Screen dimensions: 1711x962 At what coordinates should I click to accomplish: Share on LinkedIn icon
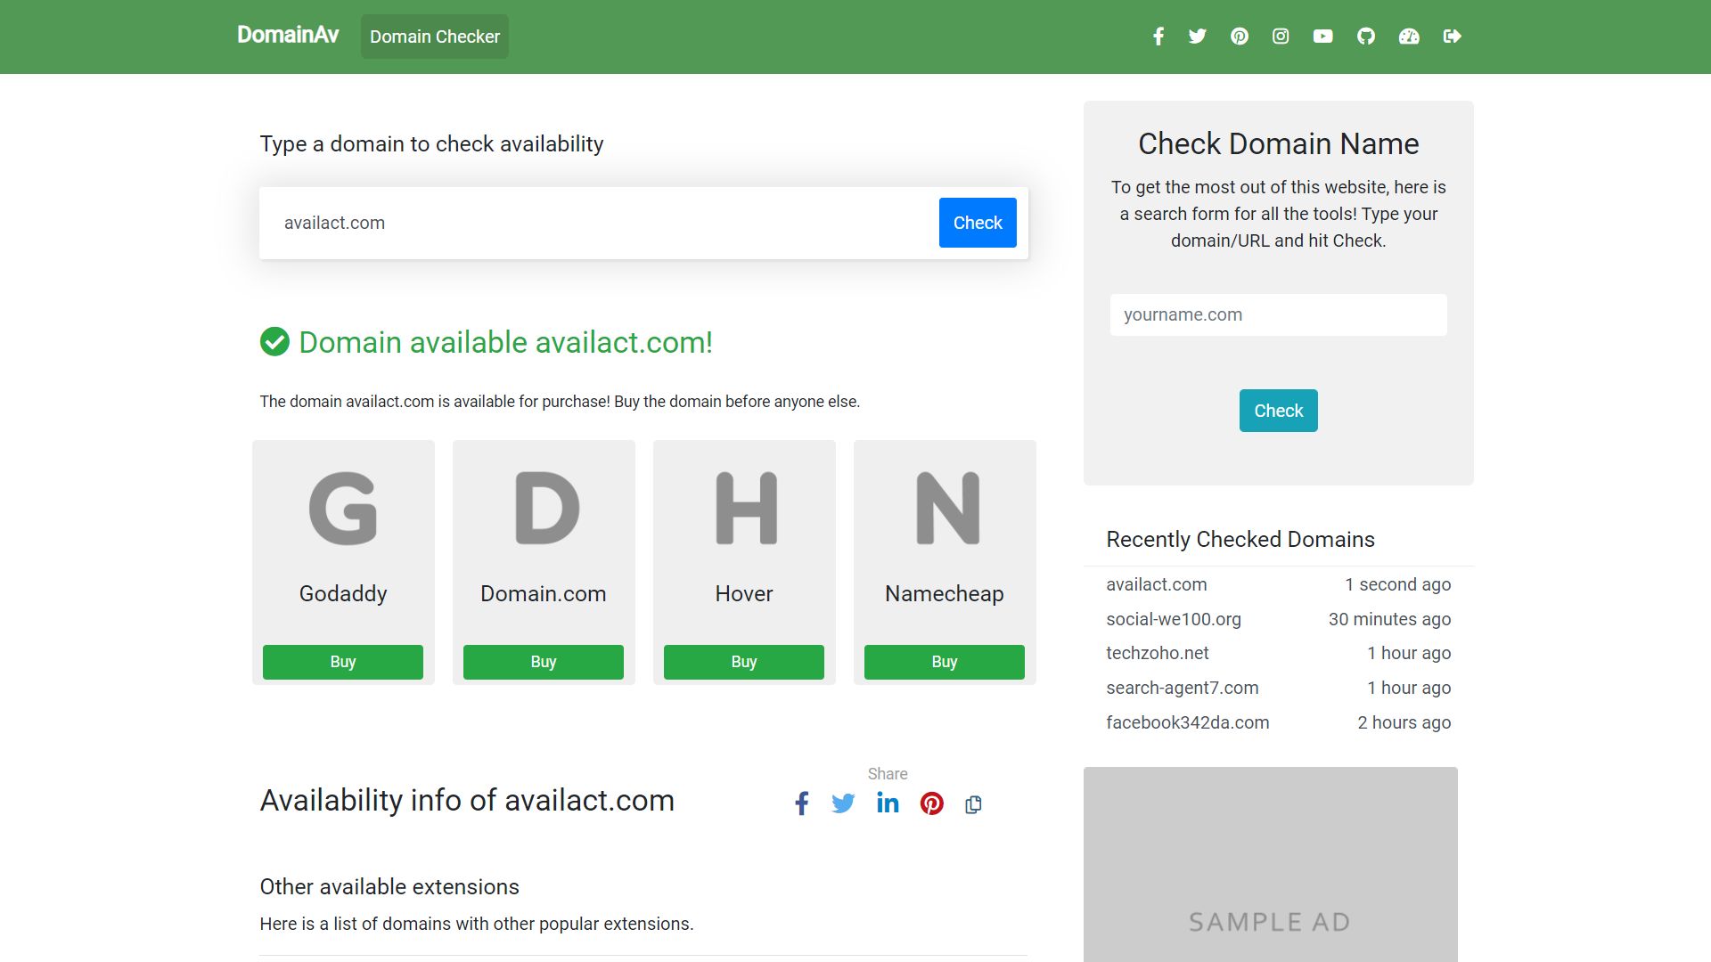(x=888, y=803)
